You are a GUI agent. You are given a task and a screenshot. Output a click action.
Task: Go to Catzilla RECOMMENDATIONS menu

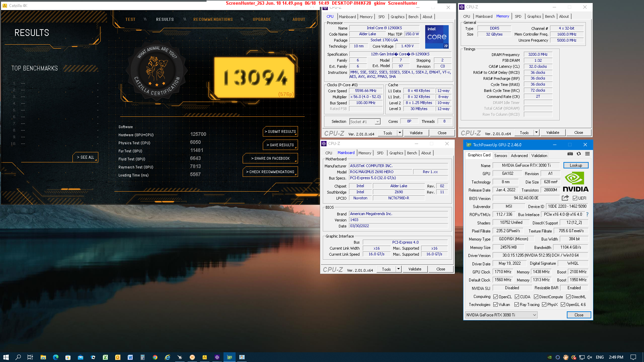213,19
